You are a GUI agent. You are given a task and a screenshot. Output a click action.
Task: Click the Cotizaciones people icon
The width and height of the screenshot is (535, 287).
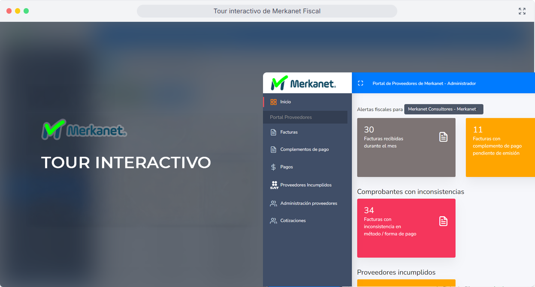click(273, 221)
